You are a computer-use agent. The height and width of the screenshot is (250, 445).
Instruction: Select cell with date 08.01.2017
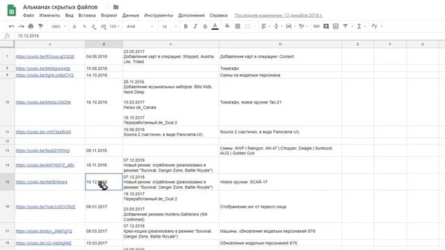pyautogui.click(x=104, y=207)
